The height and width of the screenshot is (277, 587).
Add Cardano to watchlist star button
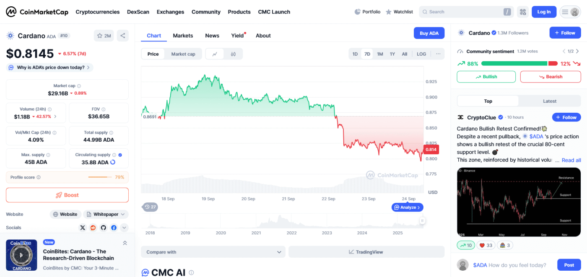pyautogui.click(x=104, y=36)
